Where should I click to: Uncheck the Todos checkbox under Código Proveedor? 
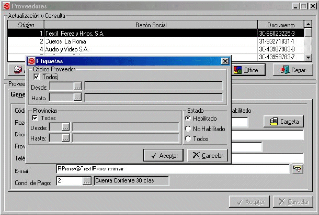pyautogui.click(x=37, y=77)
